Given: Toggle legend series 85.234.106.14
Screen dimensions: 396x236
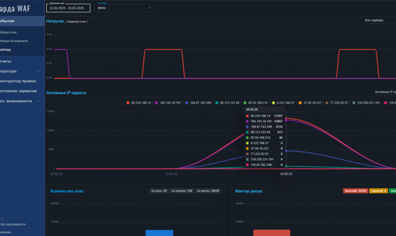Looking at the screenshot, I should (x=139, y=103).
